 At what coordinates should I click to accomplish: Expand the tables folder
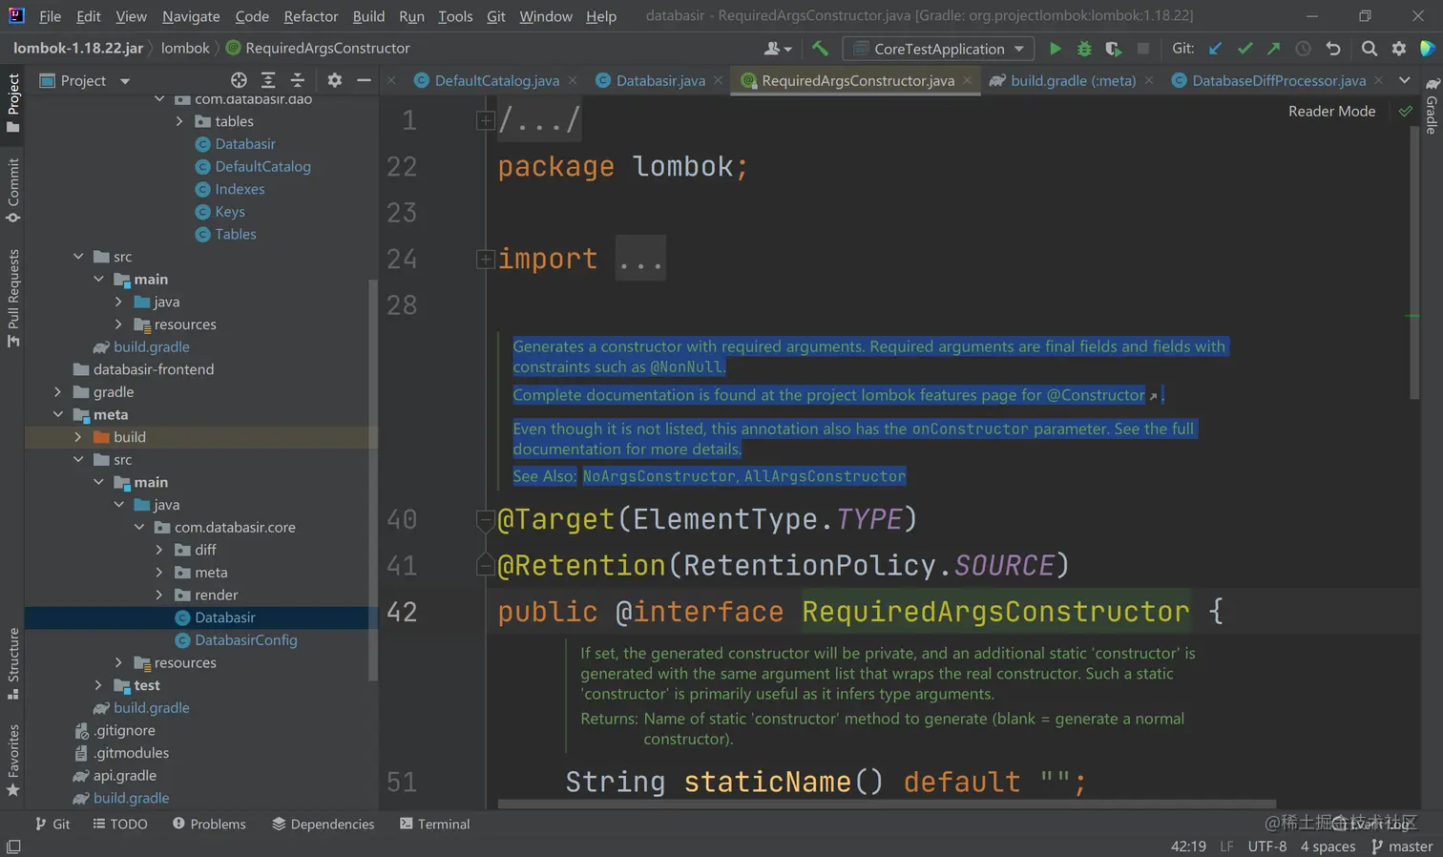pyautogui.click(x=179, y=121)
